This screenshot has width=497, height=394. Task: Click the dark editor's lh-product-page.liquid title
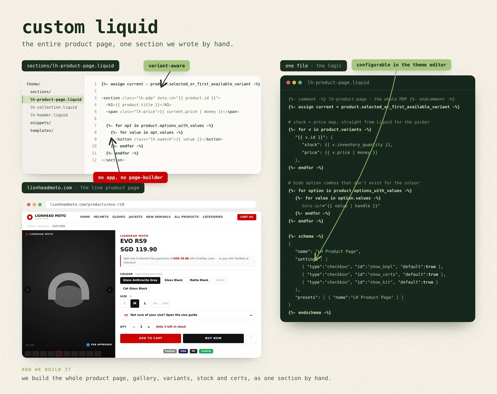coord(338,83)
